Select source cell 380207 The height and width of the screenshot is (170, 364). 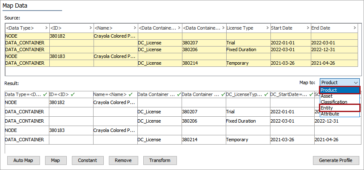point(204,43)
